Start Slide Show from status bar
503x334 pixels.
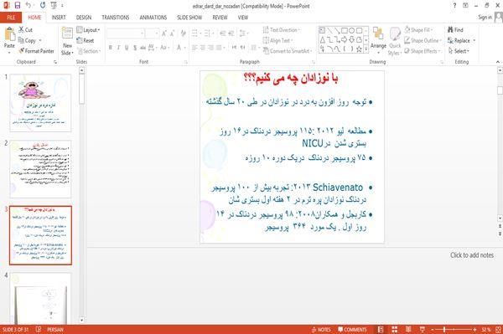point(423,330)
